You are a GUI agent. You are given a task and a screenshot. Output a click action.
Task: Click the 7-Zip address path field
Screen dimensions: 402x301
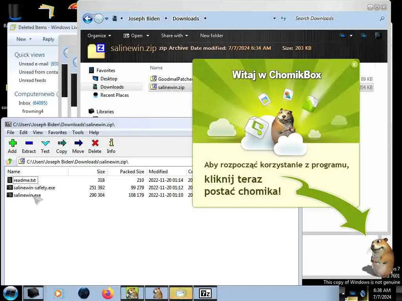(105, 162)
